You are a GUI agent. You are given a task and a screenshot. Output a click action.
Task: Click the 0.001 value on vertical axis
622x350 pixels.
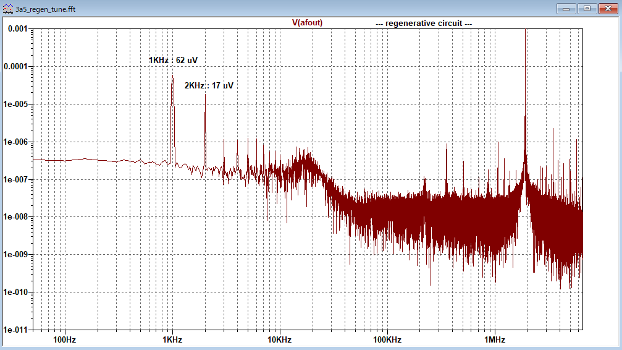click(17, 29)
